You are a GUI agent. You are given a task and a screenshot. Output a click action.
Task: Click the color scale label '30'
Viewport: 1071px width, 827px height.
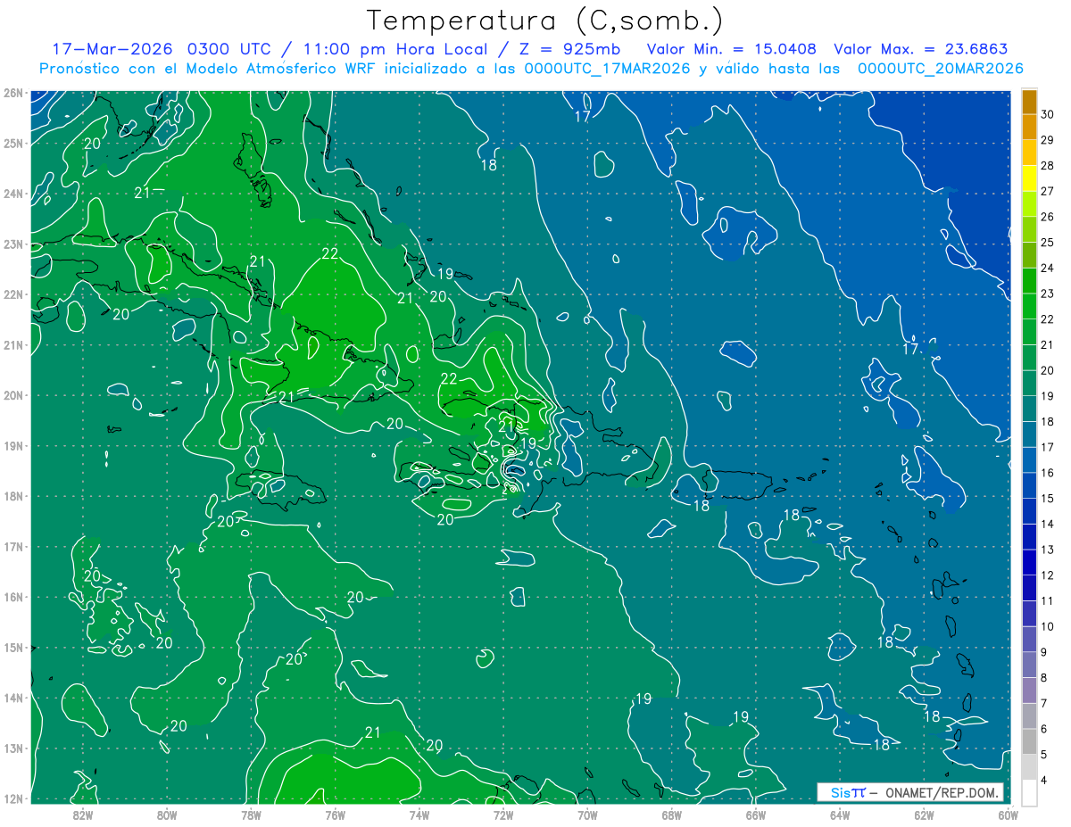(1048, 114)
